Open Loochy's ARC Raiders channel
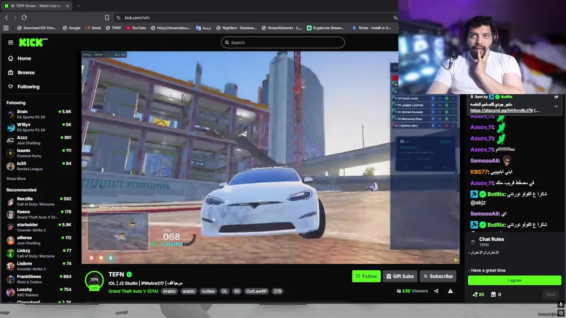 coord(39,292)
